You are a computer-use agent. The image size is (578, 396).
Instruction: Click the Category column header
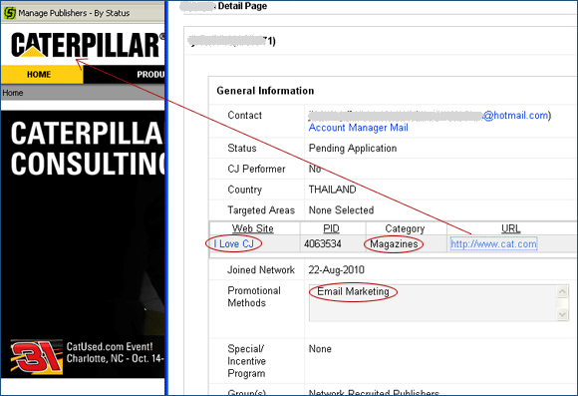pos(405,228)
